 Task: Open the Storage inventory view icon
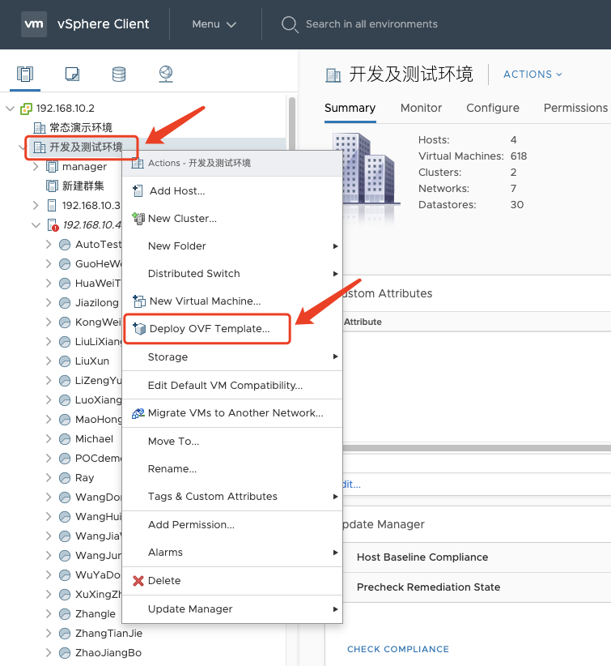pos(119,74)
